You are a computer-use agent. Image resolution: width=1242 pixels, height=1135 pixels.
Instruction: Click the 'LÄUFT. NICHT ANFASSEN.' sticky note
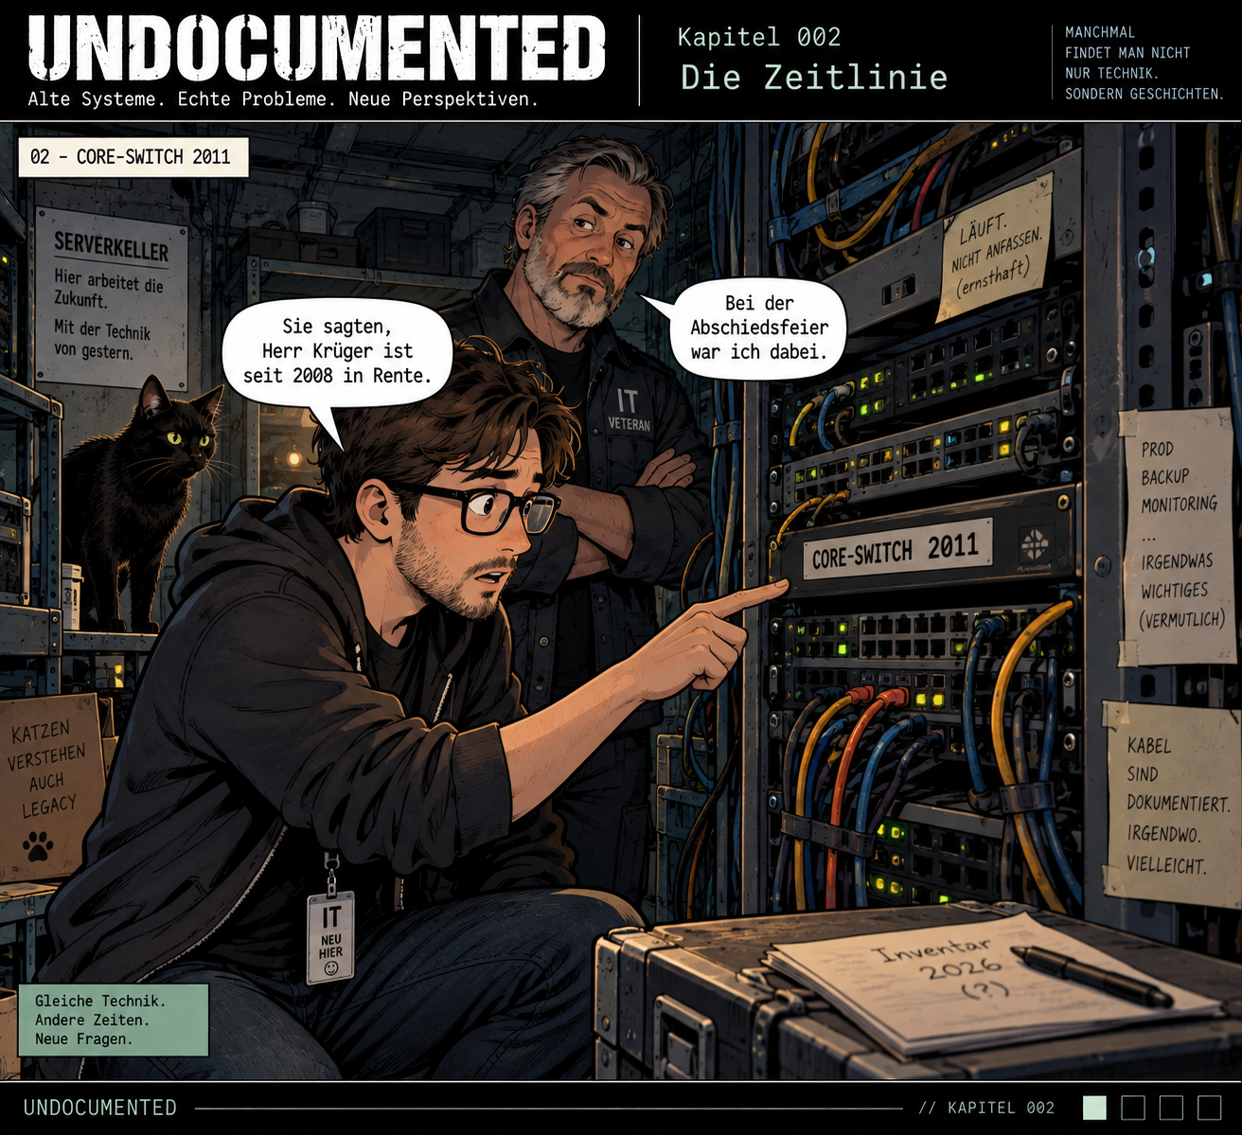995,248
